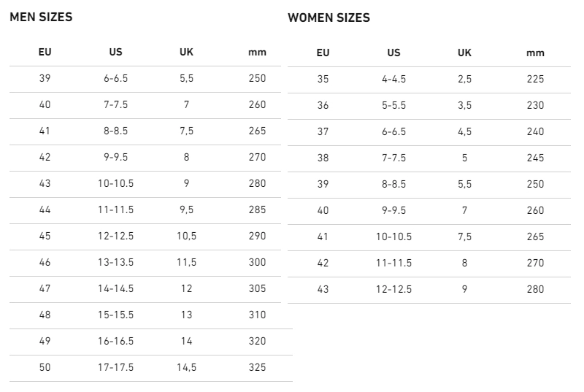584x392 pixels.
Task: Click the 325 mm cell in men's table
Action: [x=257, y=367]
